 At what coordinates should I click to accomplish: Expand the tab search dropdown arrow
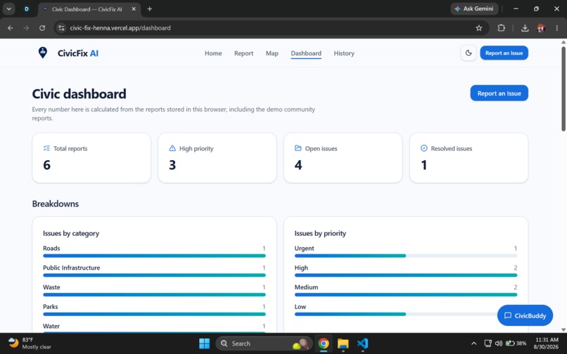click(8, 9)
